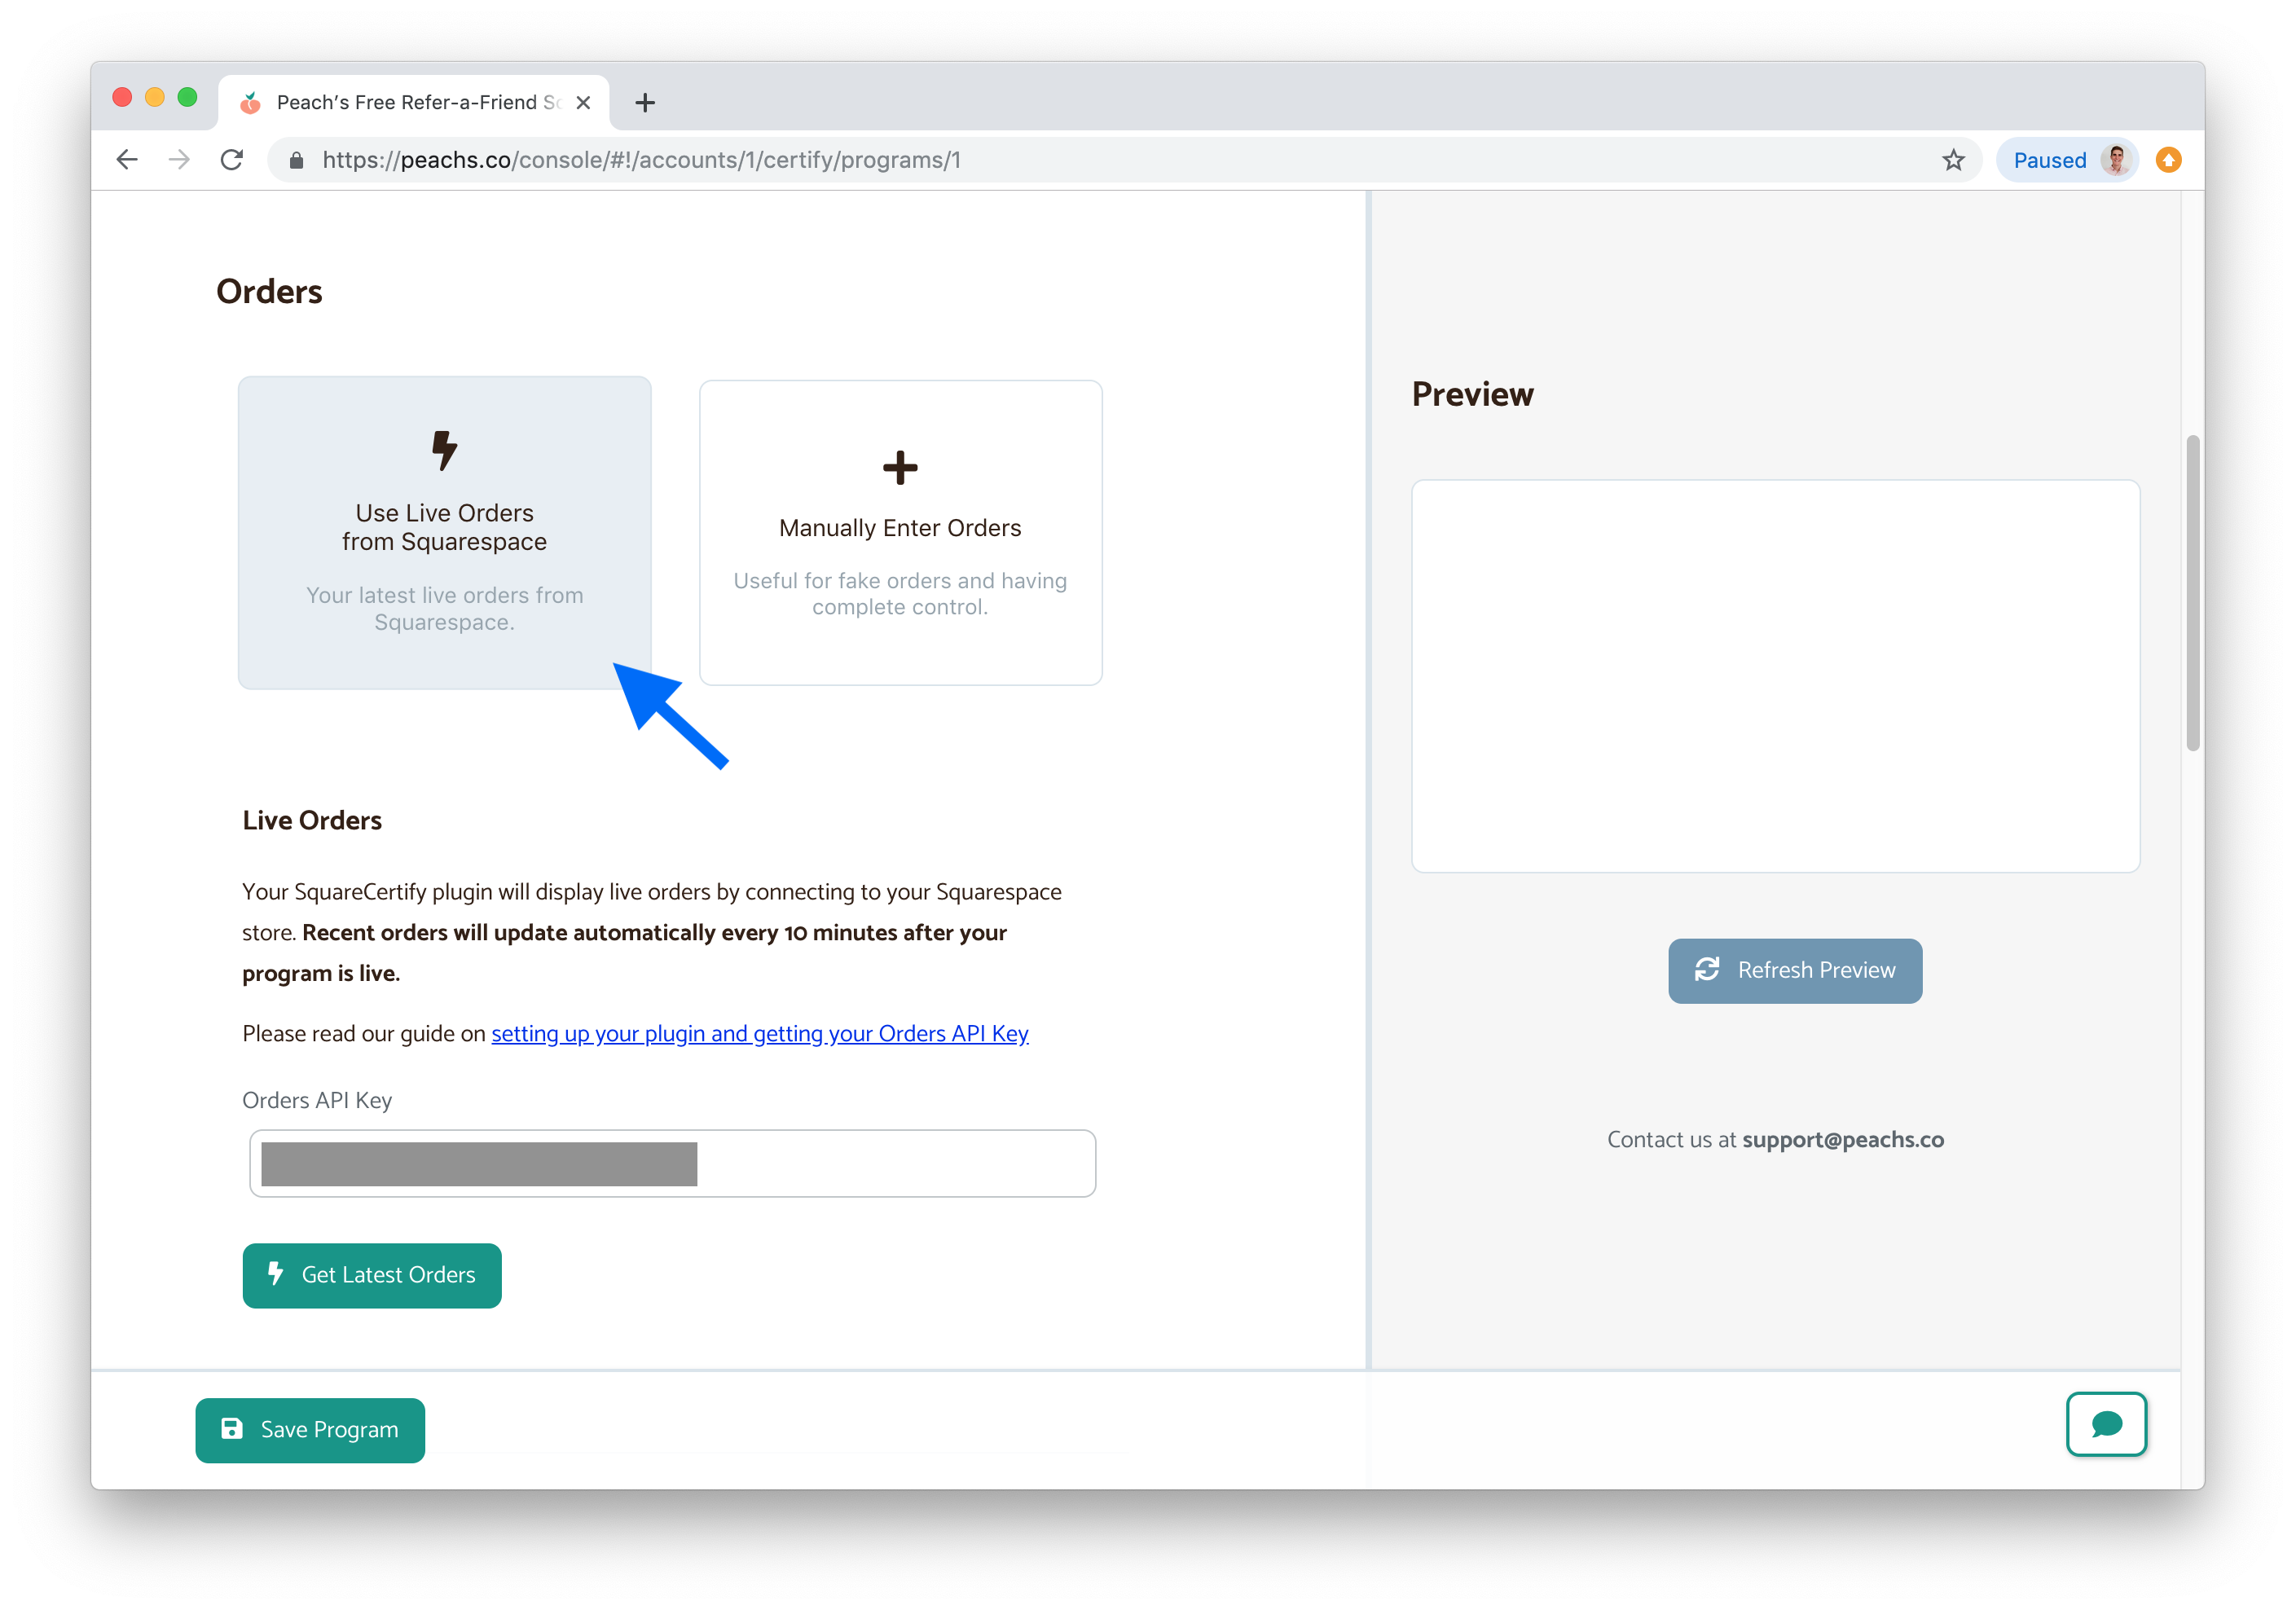Choose the Manually Enter Orders option card
The height and width of the screenshot is (1610, 2296).
(900, 533)
